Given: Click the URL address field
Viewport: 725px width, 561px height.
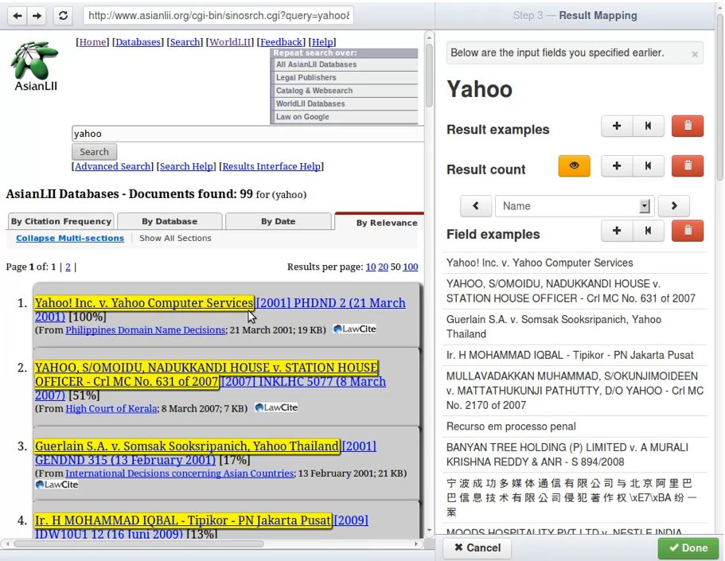Looking at the screenshot, I should coord(219,16).
